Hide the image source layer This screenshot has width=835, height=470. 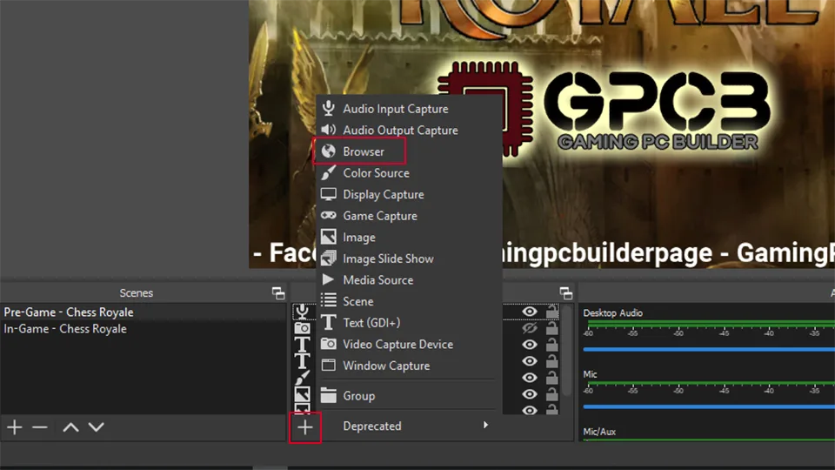point(530,394)
